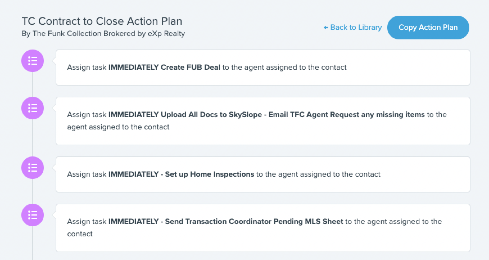Click the bold IMMEDIATELY Create FUB Deal text
The image size is (489, 260).
[x=164, y=67]
